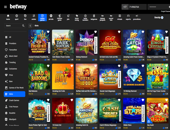Click the password field
The height and width of the screenshot is (130, 170).
159,7
